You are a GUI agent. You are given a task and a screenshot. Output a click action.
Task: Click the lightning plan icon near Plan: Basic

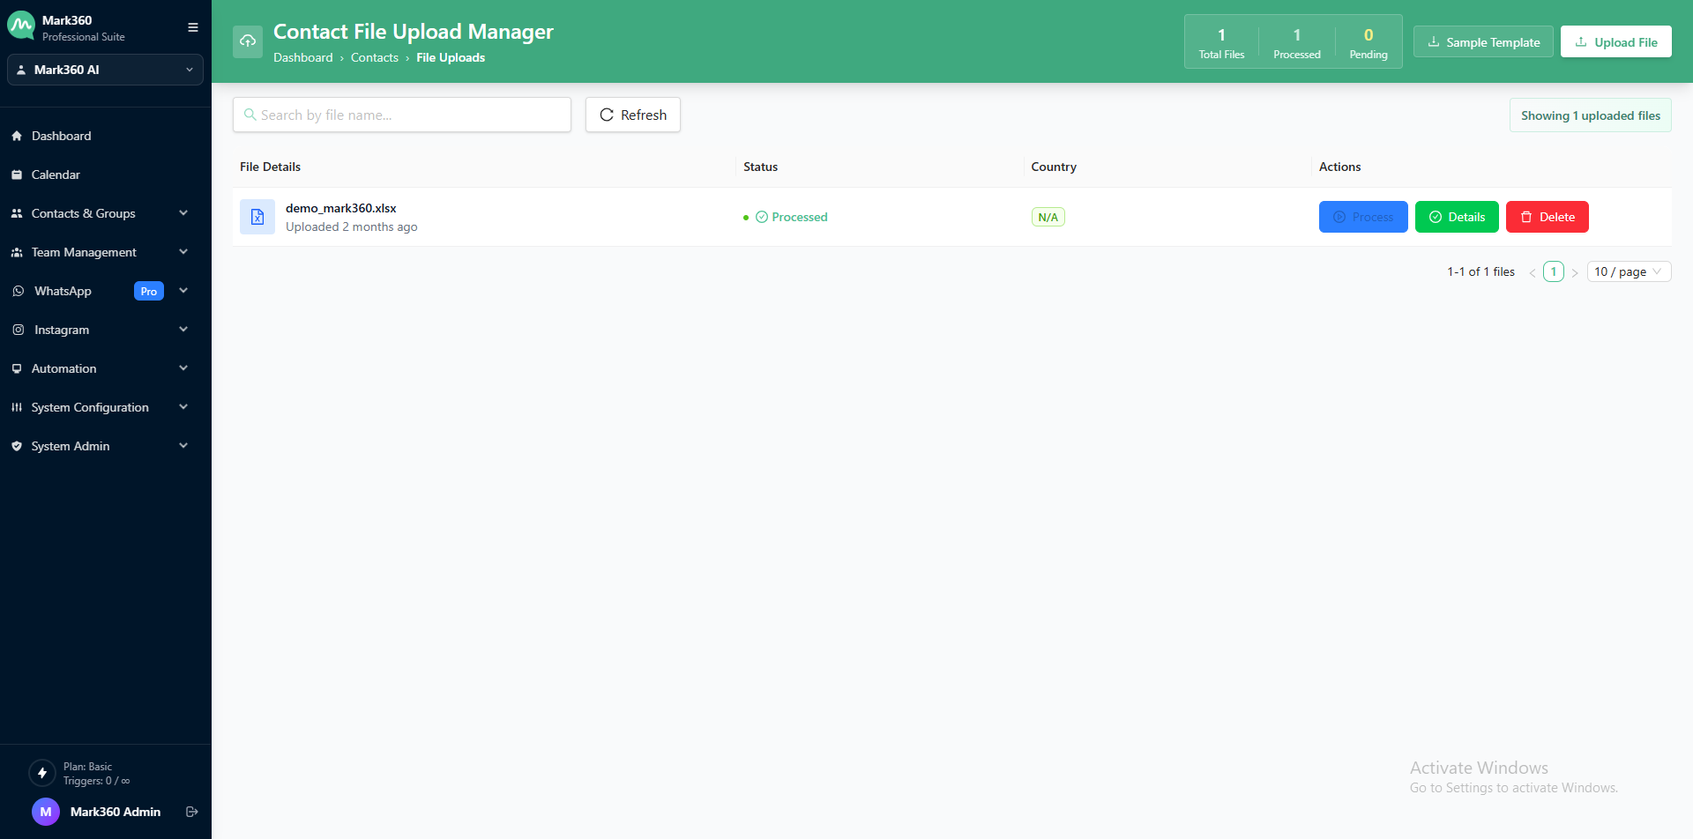[41, 773]
